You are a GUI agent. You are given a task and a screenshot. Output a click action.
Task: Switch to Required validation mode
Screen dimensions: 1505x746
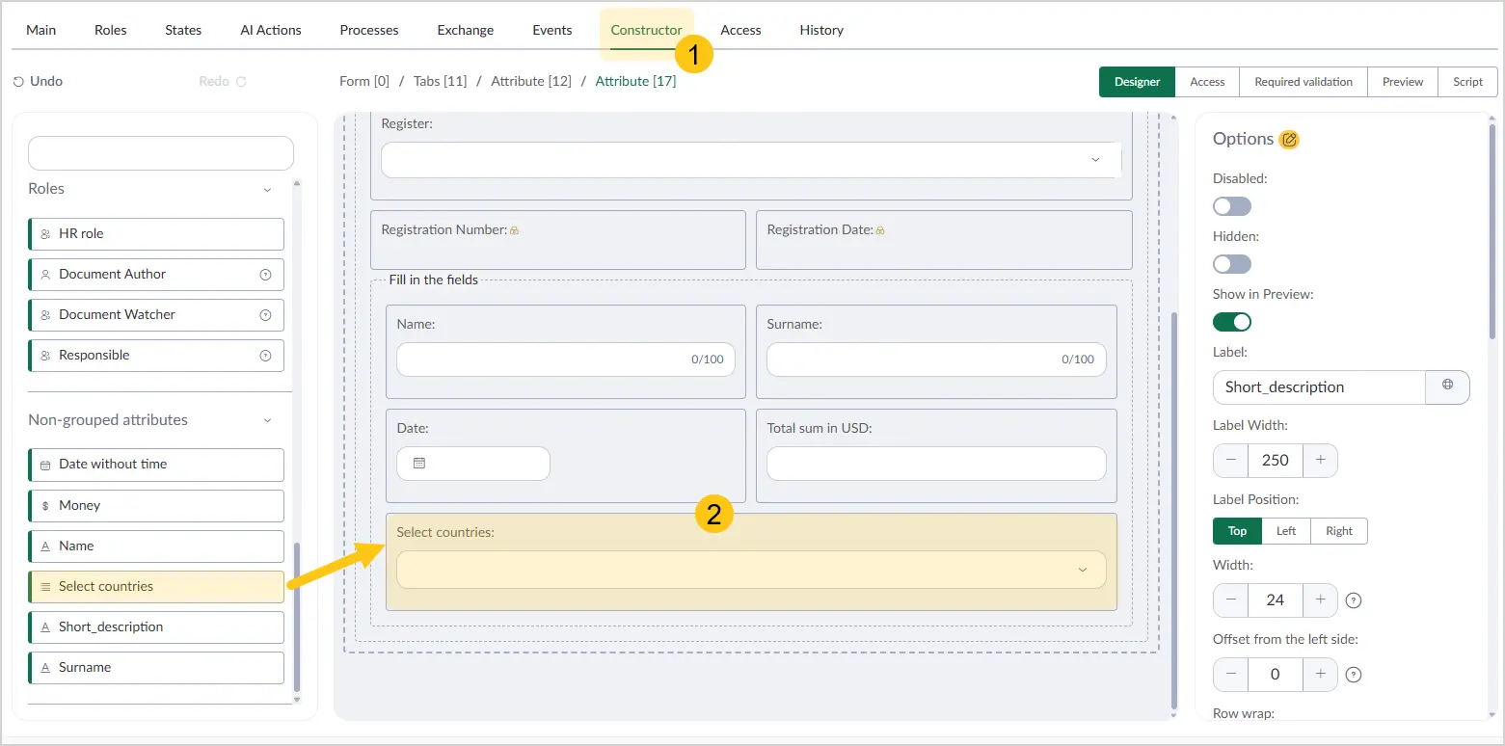(1303, 82)
